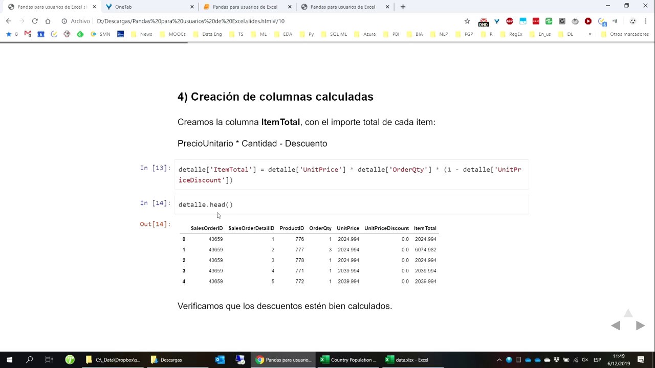Open the Azure bookmarks folder
Screen dimensions: 655x368
point(365,34)
